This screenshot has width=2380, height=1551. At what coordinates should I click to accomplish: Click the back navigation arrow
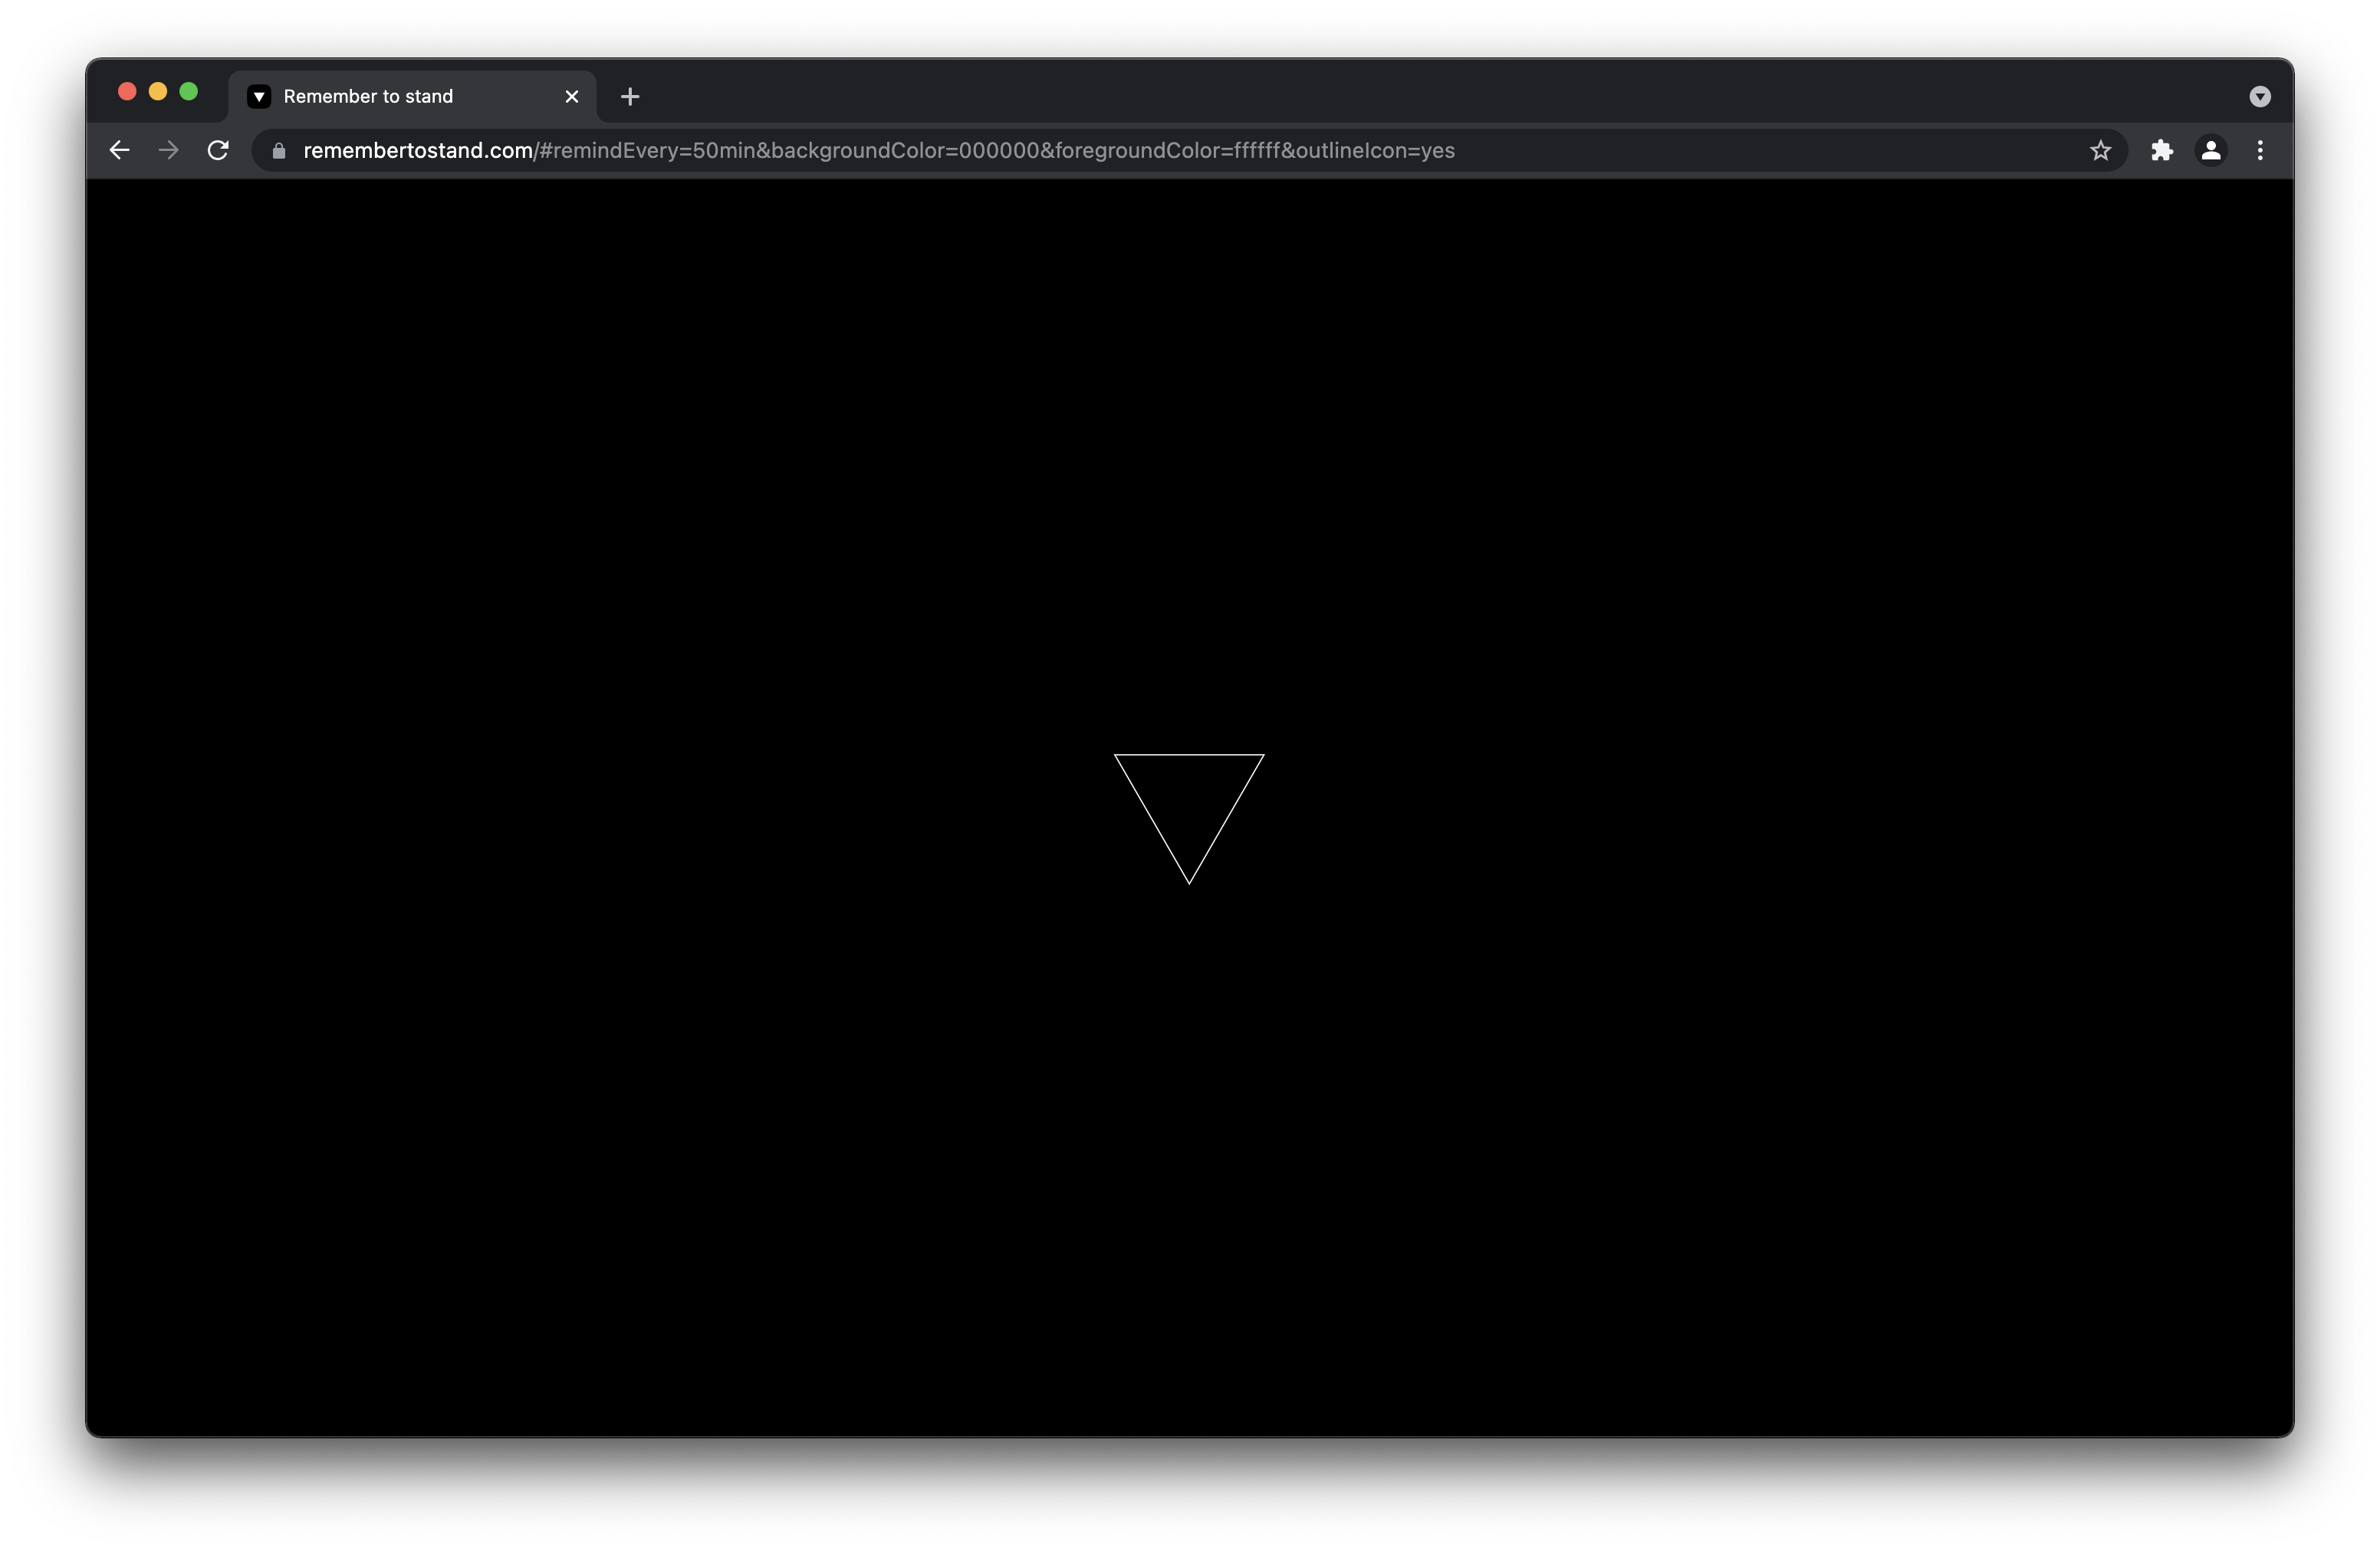(x=119, y=150)
